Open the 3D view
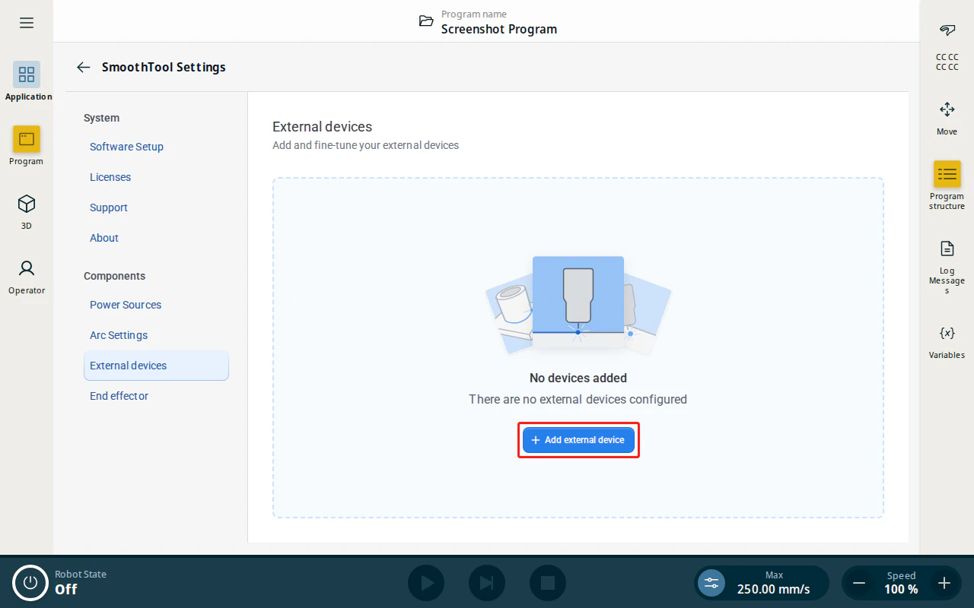The height and width of the screenshot is (608, 974). pyautogui.click(x=27, y=211)
